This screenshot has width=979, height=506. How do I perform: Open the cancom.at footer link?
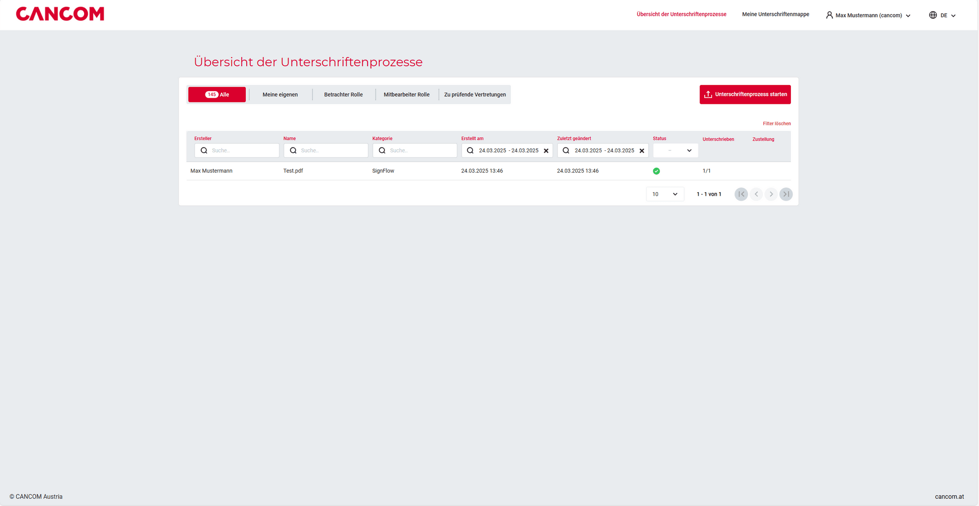pos(949,496)
